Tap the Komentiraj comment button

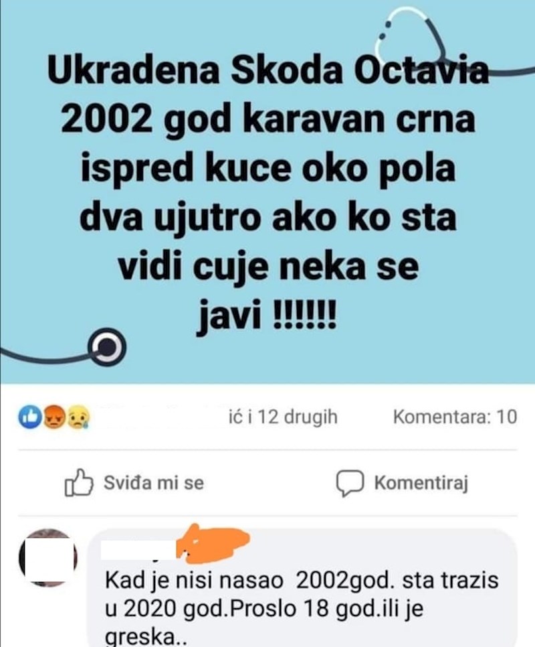[x=402, y=483]
